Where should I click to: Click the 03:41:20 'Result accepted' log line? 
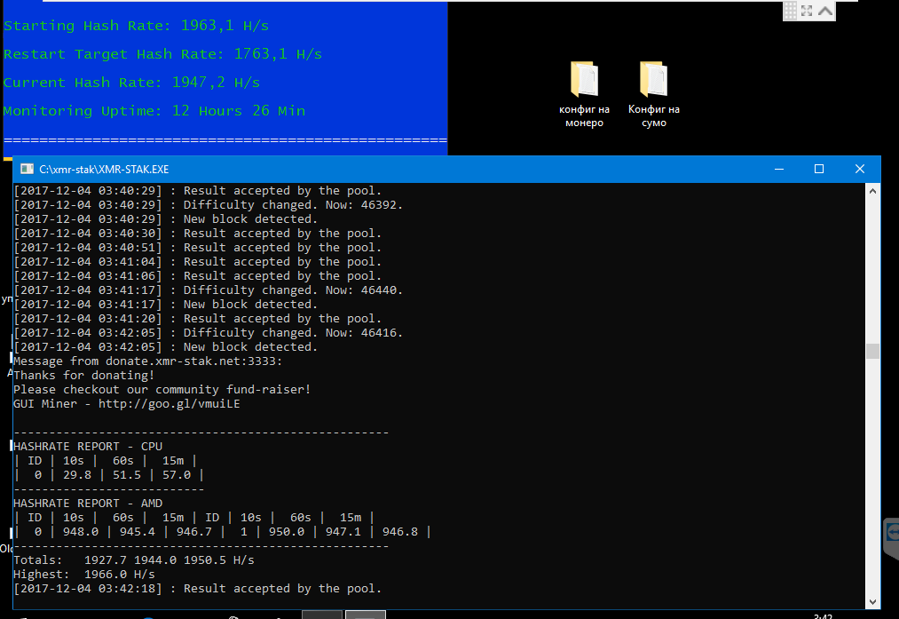[198, 319]
